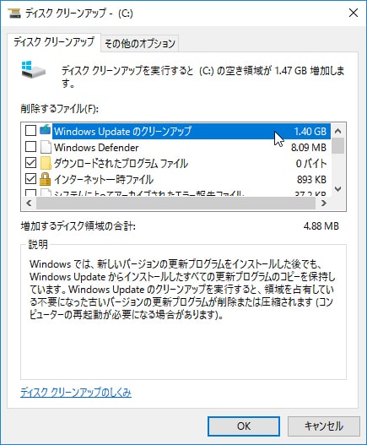Click the キャンセル button
Viewport: 367px width, 445px height.
point(324,426)
